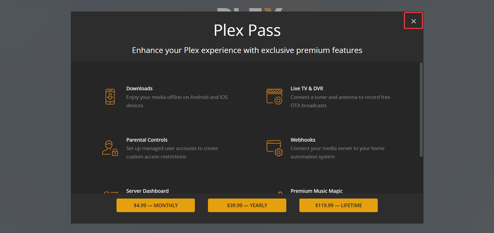Image resolution: width=494 pixels, height=233 pixels.
Task: Close the Plex Pass dialog
Action: tap(413, 21)
